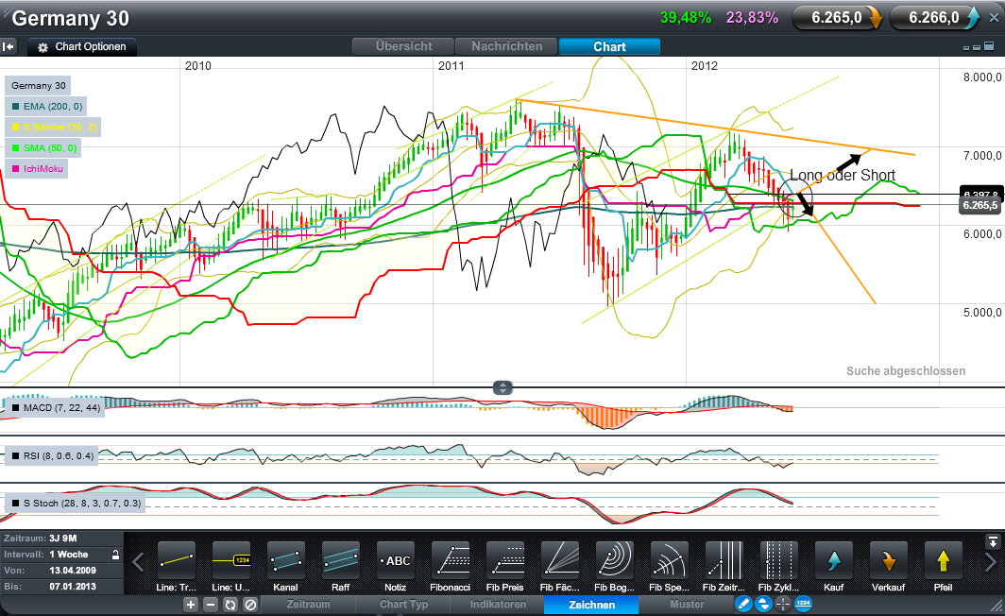Click the blue up-down arrows icon

(763, 603)
